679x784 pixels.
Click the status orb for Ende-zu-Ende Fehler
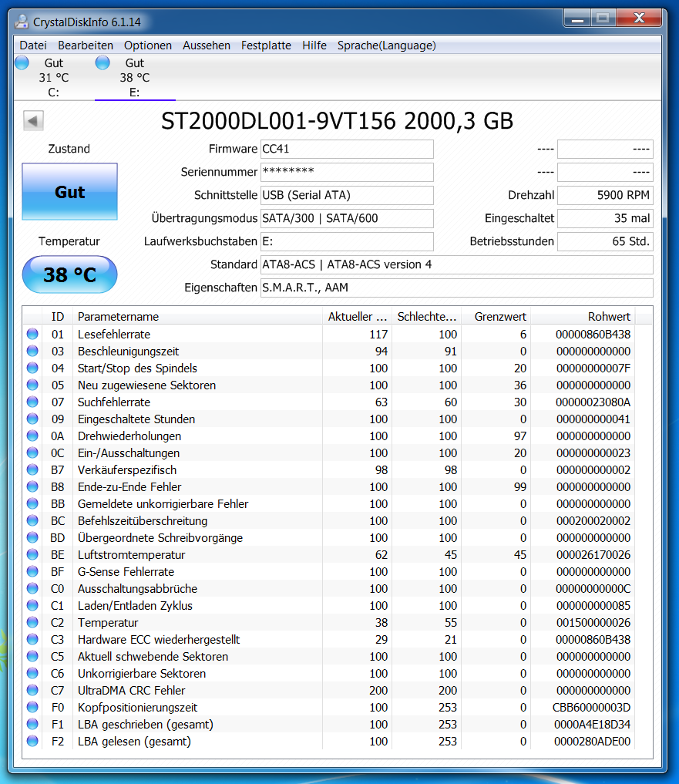[x=32, y=487]
